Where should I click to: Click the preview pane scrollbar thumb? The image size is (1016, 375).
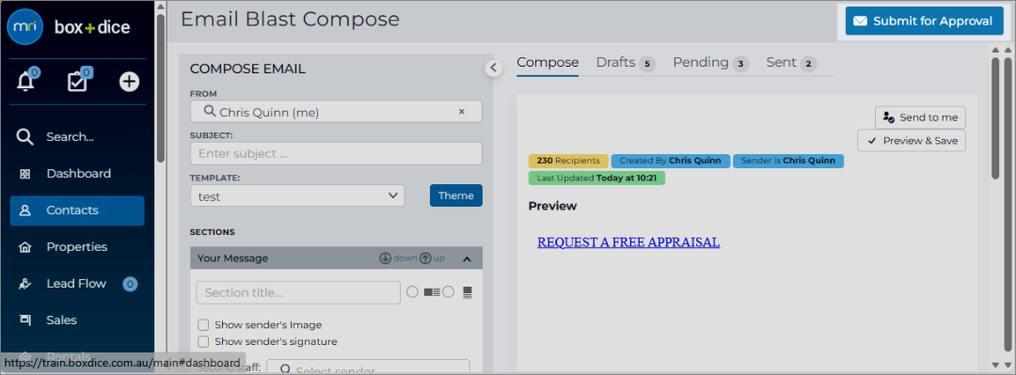995,117
